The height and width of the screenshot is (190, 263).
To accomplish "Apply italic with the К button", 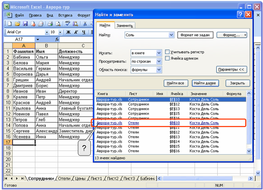I will point(76,32).
